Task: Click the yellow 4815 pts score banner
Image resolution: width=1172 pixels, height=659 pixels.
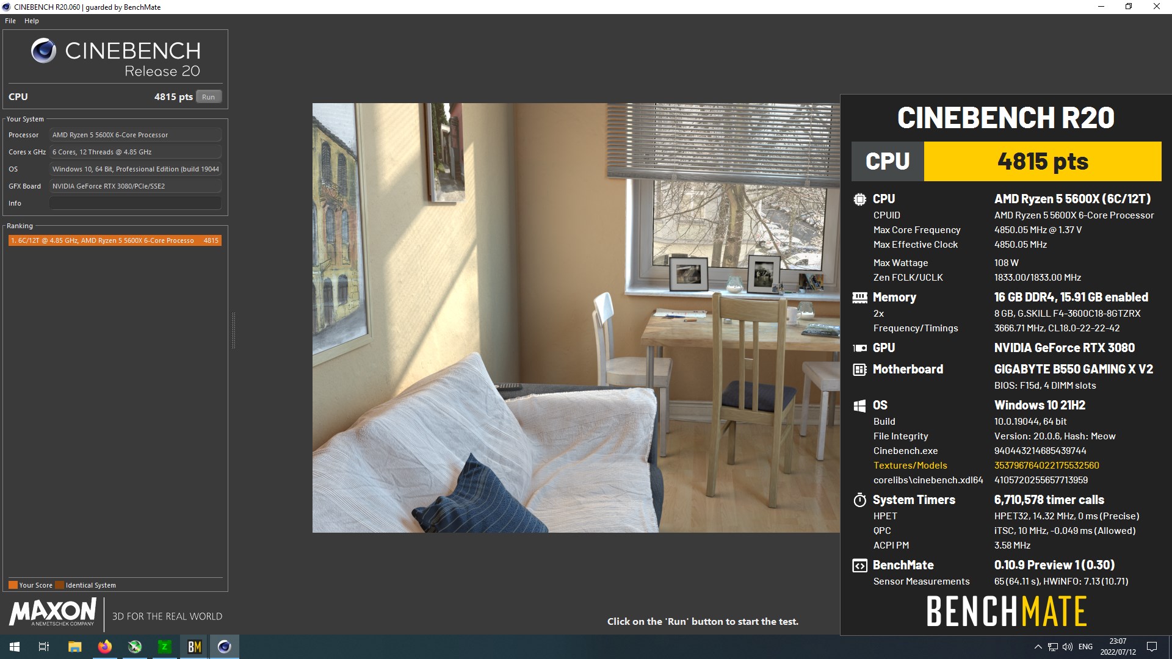Action: click(1043, 162)
